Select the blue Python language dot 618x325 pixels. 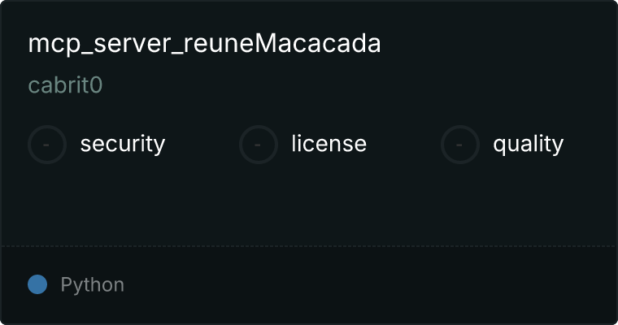pyautogui.click(x=37, y=284)
